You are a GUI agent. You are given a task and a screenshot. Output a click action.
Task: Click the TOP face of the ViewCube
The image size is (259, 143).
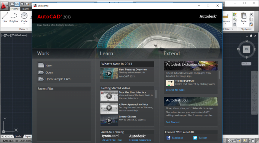coord(246,49)
